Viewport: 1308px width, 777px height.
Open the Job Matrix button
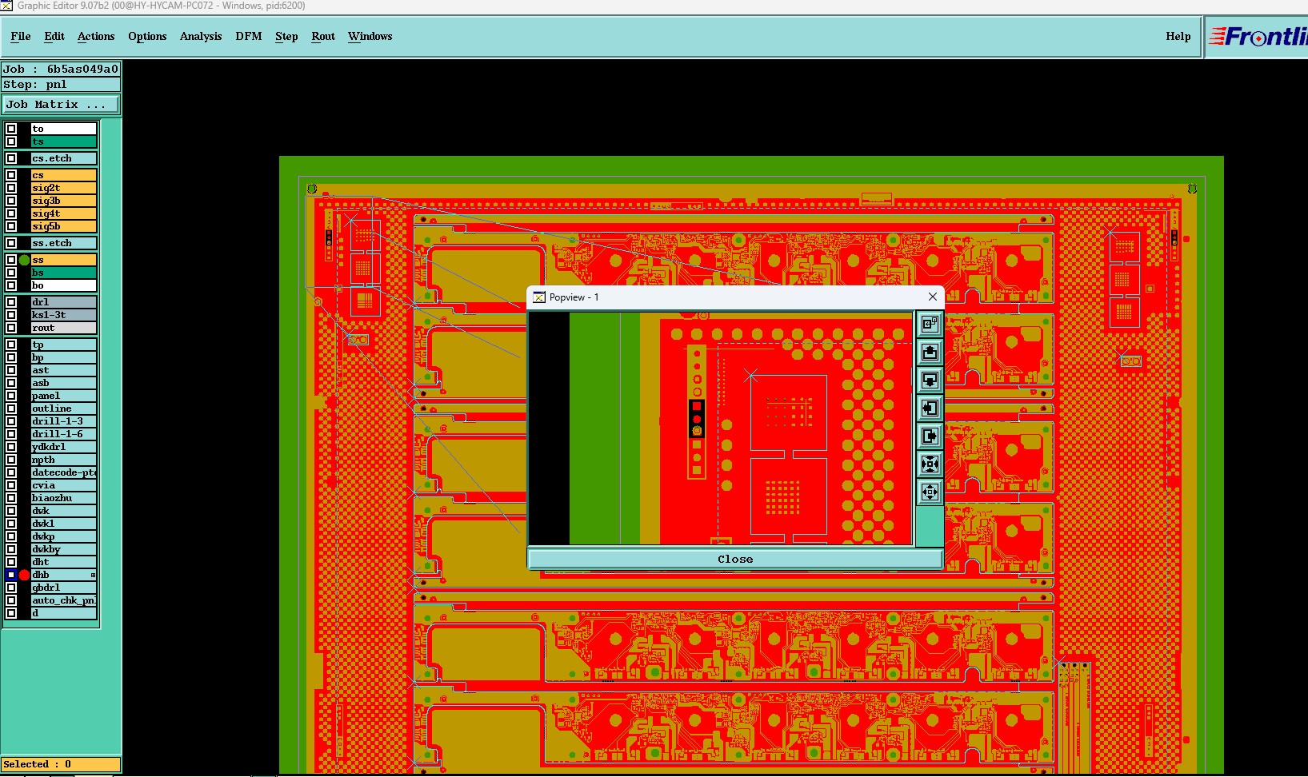click(x=61, y=105)
